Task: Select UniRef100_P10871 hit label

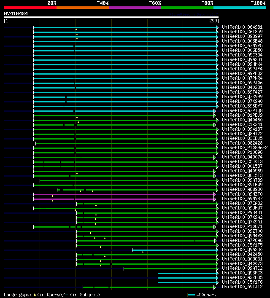Action: point(242,226)
